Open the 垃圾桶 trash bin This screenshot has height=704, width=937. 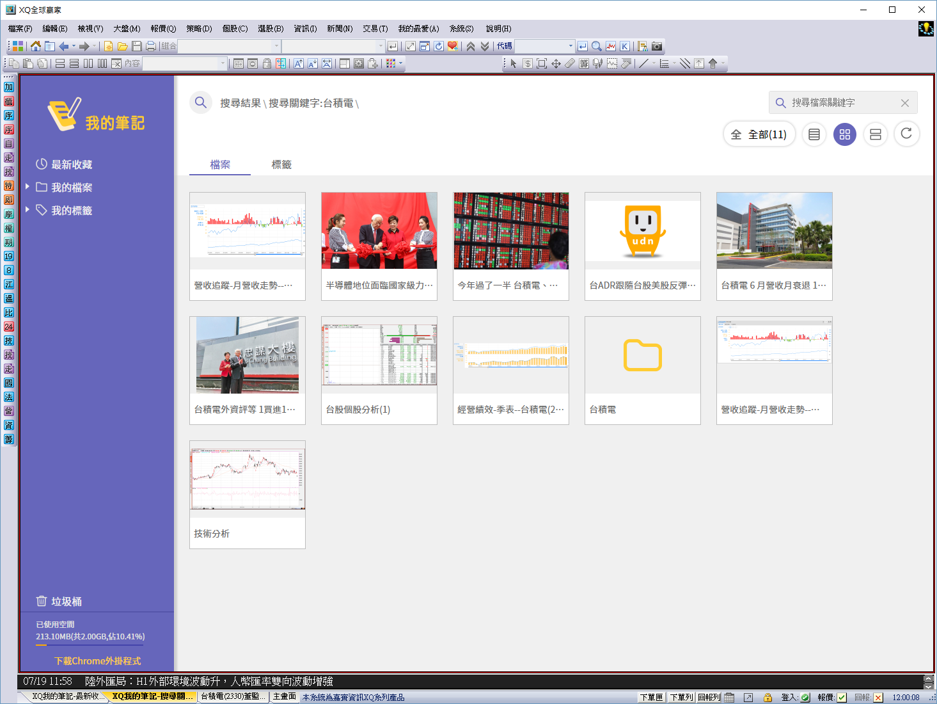[x=59, y=602]
